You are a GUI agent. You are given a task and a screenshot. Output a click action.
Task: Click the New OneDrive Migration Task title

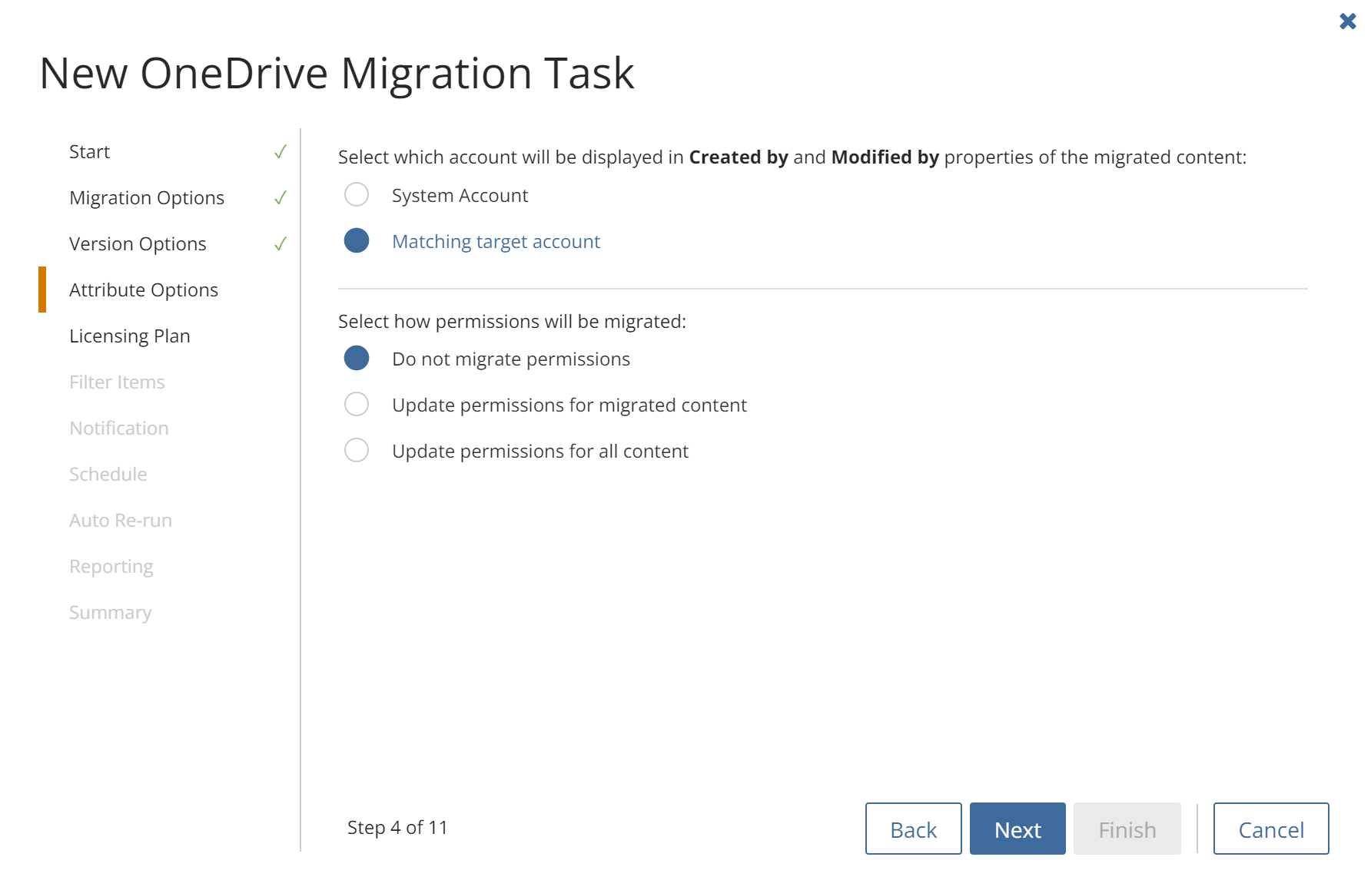[337, 74]
